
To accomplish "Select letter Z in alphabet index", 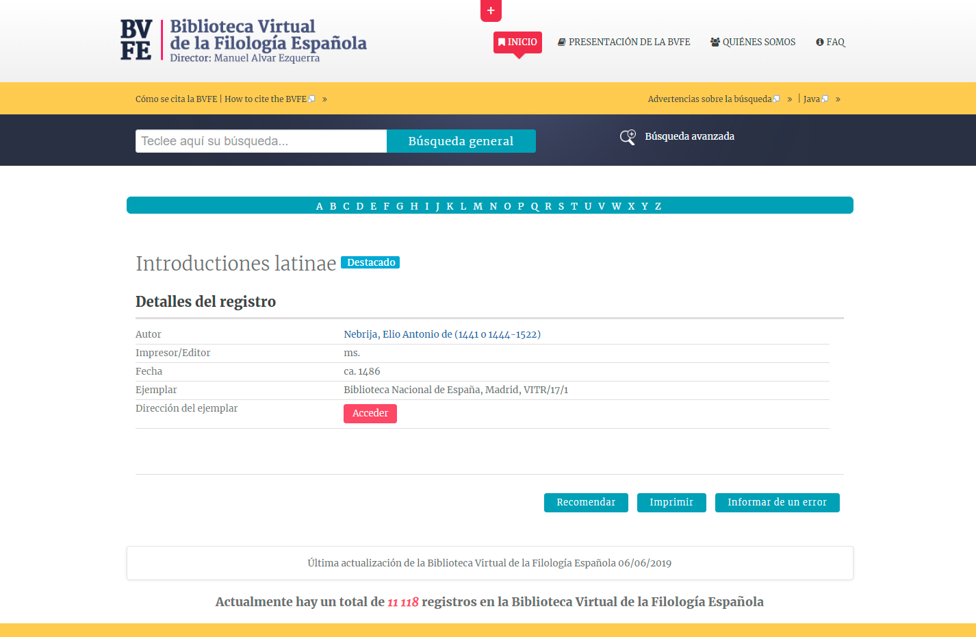I will pyautogui.click(x=658, y=206).
